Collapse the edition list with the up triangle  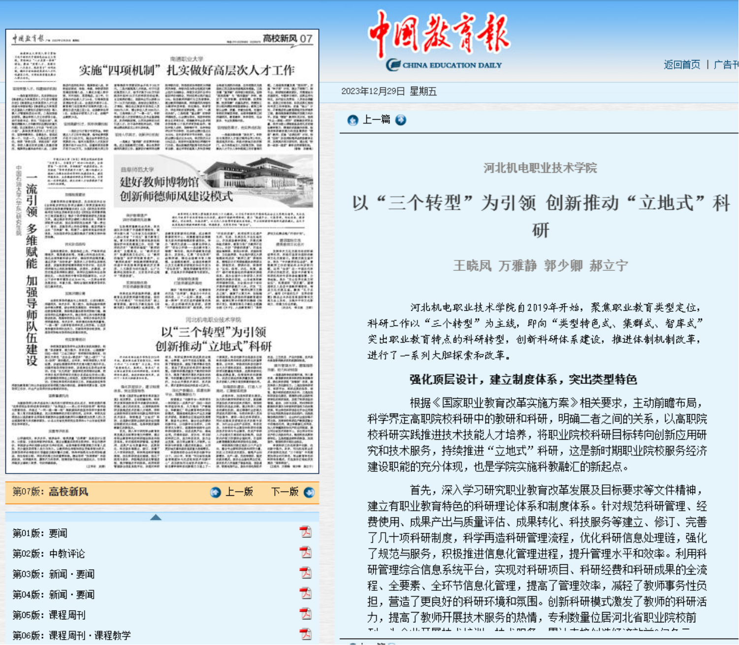pyautogui.click(x=156, y=517)
